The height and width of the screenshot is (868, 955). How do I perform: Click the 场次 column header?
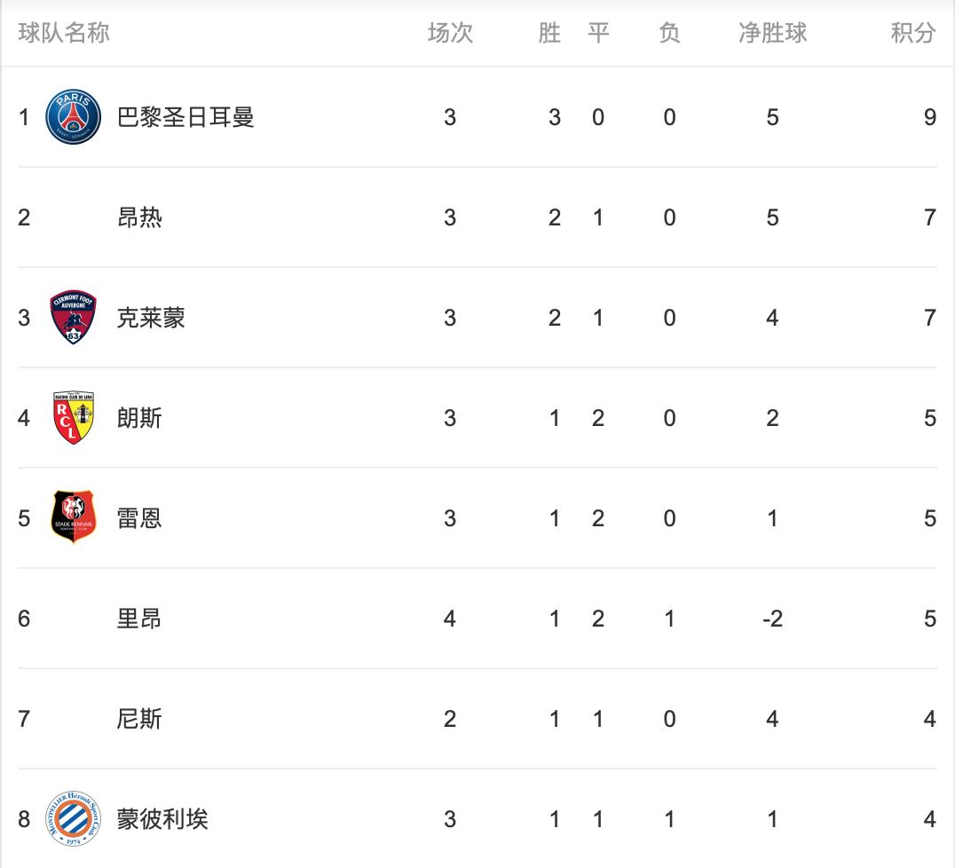pos(450,34)
